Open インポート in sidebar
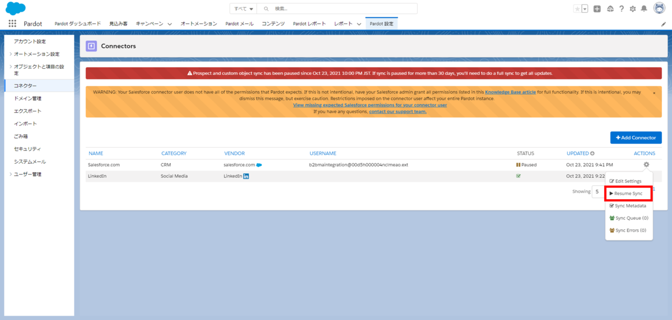This screenshot has height=320, width=672. tap(25, 124)
